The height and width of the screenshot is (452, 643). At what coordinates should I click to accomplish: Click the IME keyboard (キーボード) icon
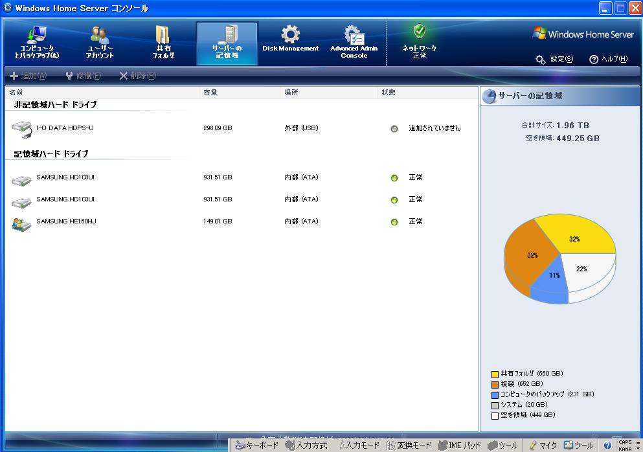click(x=240, y=446)
